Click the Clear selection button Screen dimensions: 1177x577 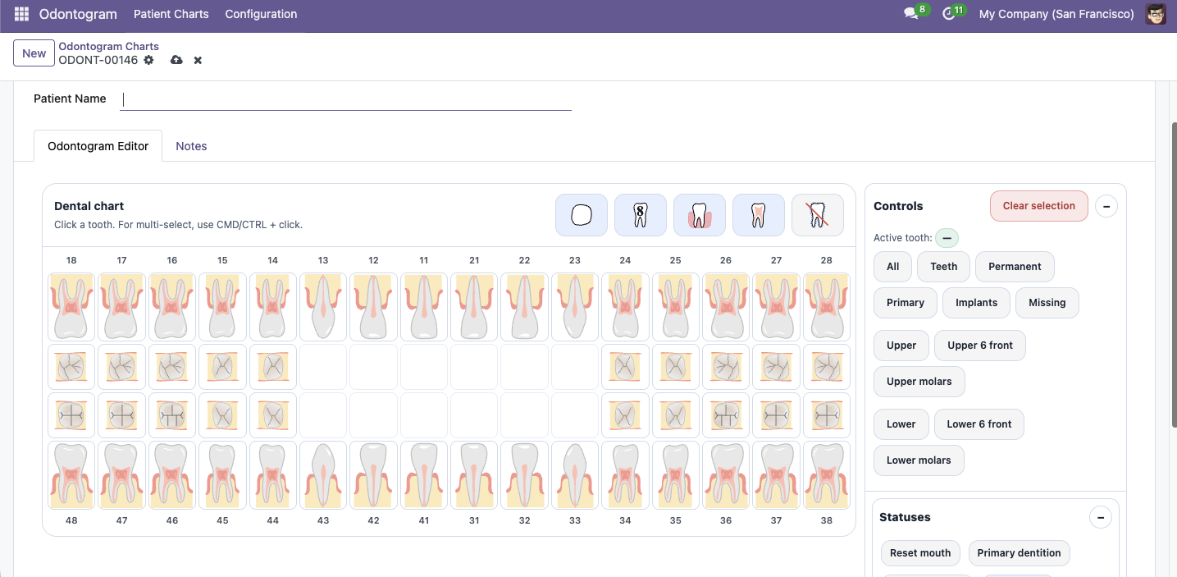[1038, 206]
